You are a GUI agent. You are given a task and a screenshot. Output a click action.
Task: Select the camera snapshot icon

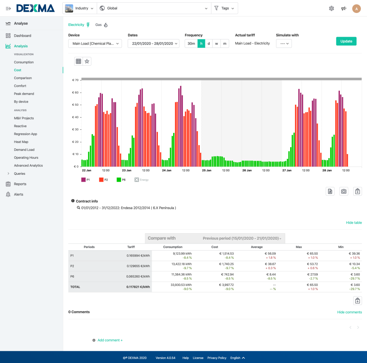click(x=344, y=191)
